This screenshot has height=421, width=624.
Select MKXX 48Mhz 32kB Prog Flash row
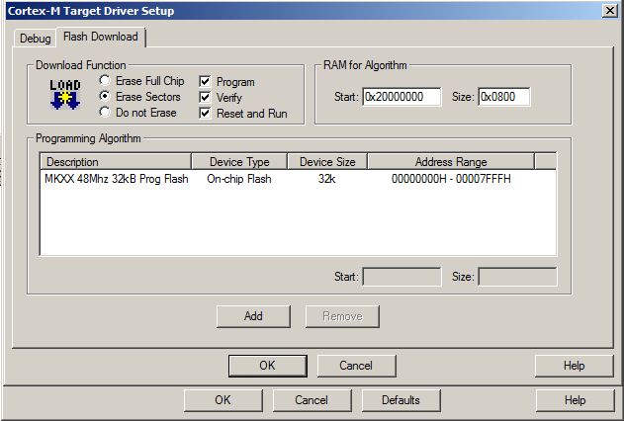coord(298,179)
